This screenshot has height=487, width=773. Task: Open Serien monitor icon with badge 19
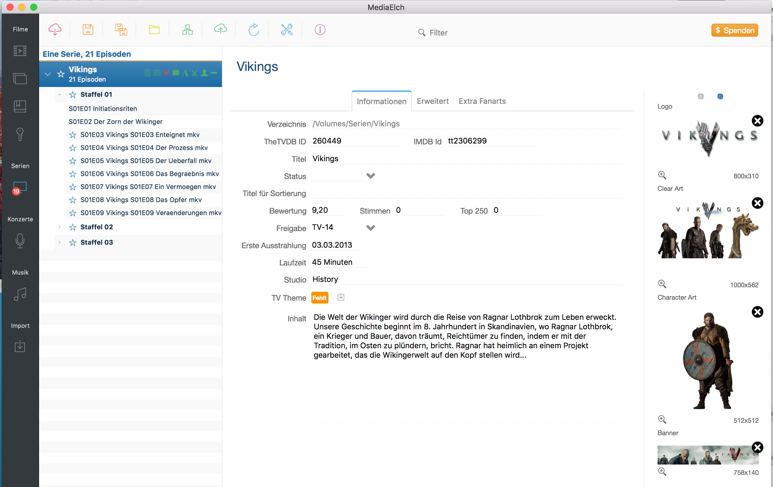point(19,188)
